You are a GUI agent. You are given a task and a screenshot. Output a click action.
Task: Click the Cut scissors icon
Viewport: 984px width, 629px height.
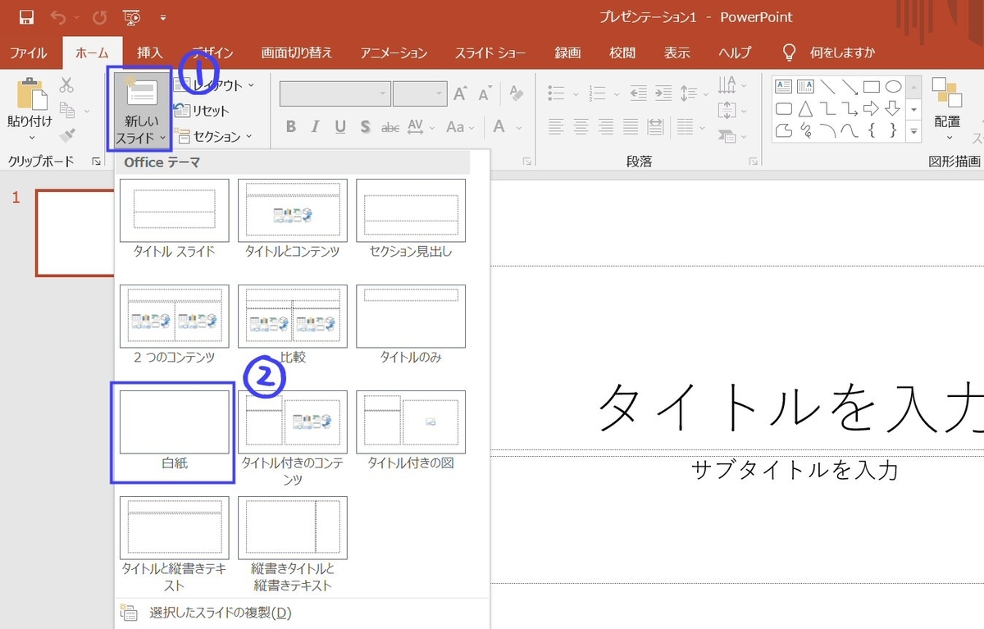click(67, 84)
